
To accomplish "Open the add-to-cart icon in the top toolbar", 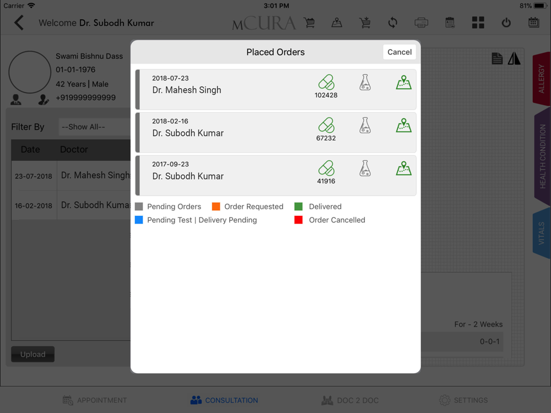I will point(365,23).
